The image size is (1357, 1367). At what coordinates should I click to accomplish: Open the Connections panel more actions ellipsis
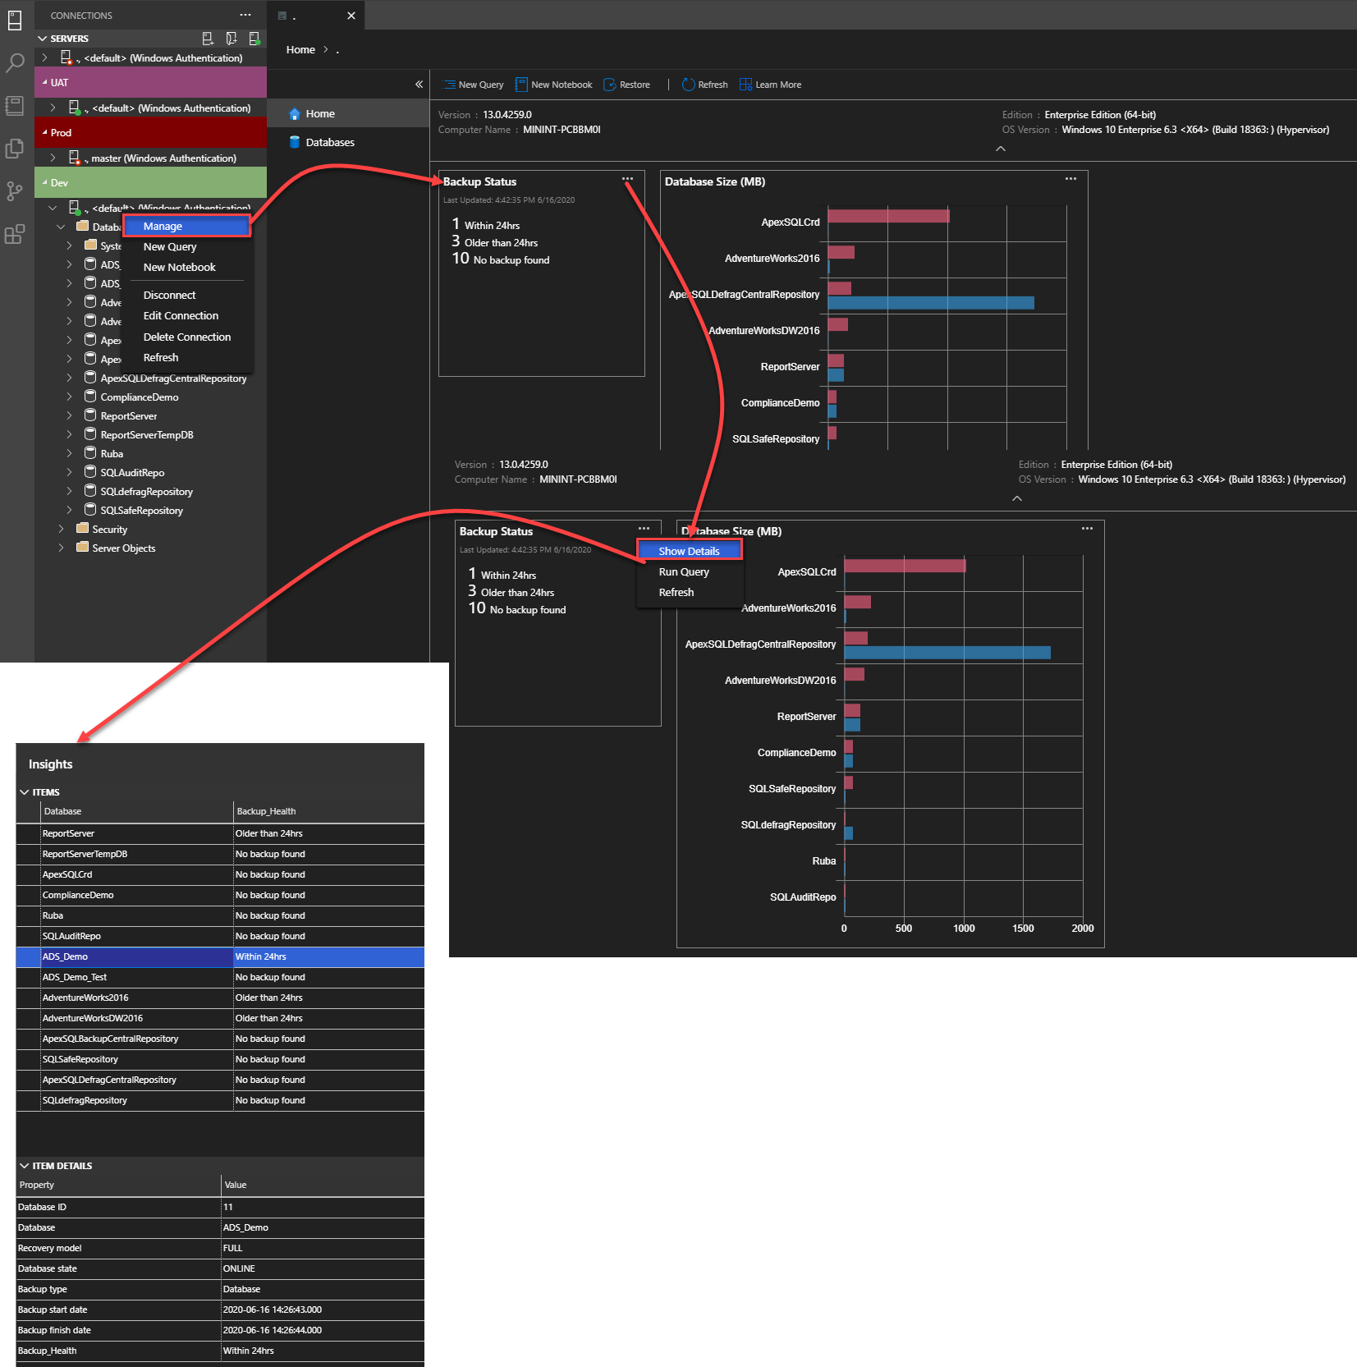click(x=245, y=15)
